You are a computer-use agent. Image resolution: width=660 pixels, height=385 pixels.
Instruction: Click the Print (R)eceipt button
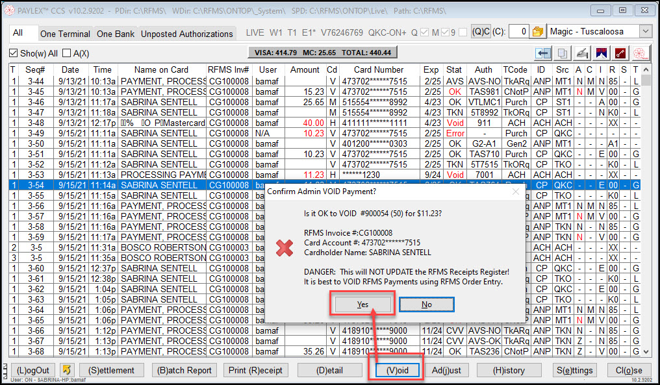pyautogui.click(x=255, y=370)
